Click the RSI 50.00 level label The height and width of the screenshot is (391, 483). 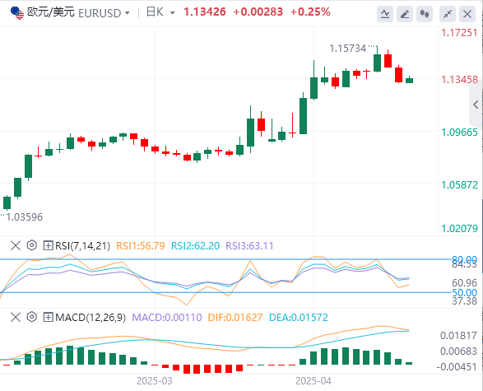pyautogui.click(x=465, y=292)
